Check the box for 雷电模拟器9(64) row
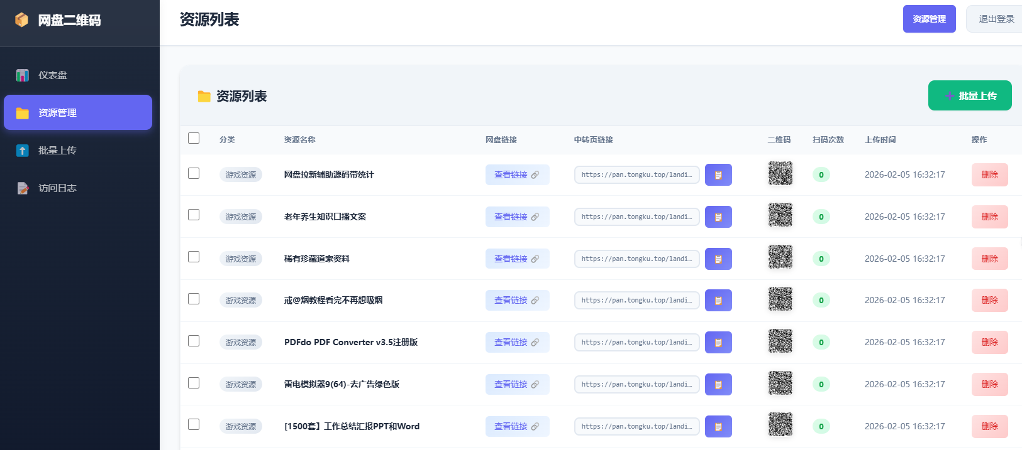This screenshot has width=1022, height=450. 194,383
